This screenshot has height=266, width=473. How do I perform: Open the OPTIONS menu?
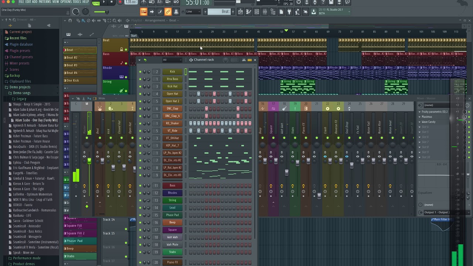(66, 2)
